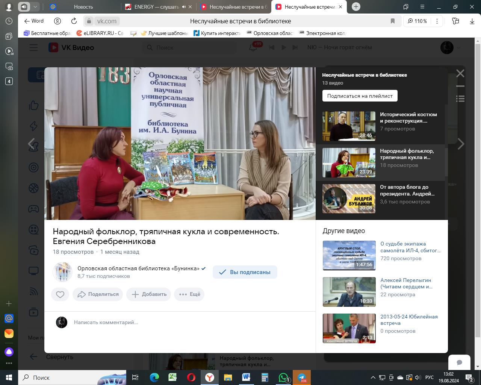This screenshot has height=385, width=481.
Task: Click the Поделиться share button
Action: 98,294
